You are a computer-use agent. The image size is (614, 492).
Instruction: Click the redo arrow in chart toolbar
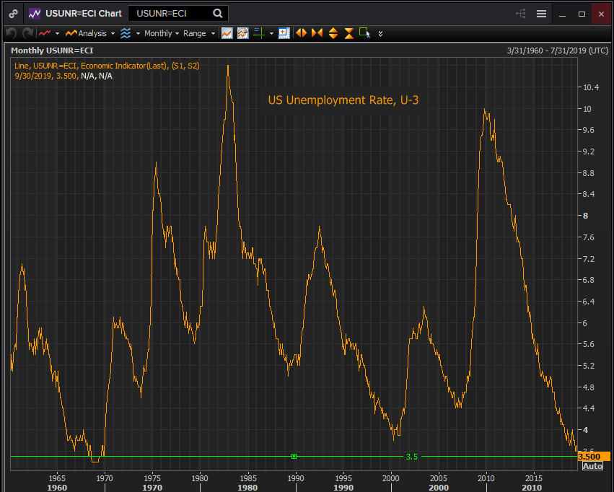27,33
